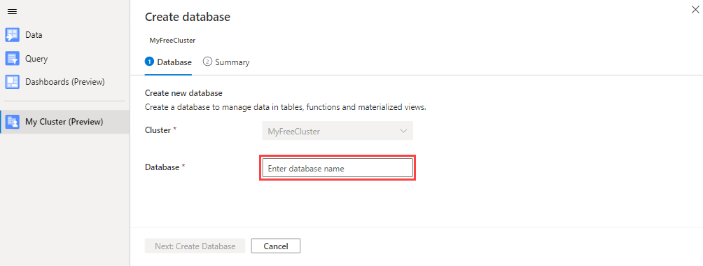Open the Data page label
The height and width of the screenshot is (266, 703).
(x=34, y=34)
